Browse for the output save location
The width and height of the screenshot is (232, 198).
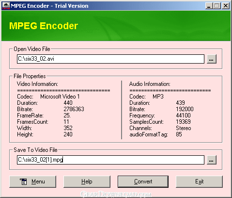point(212,160)
